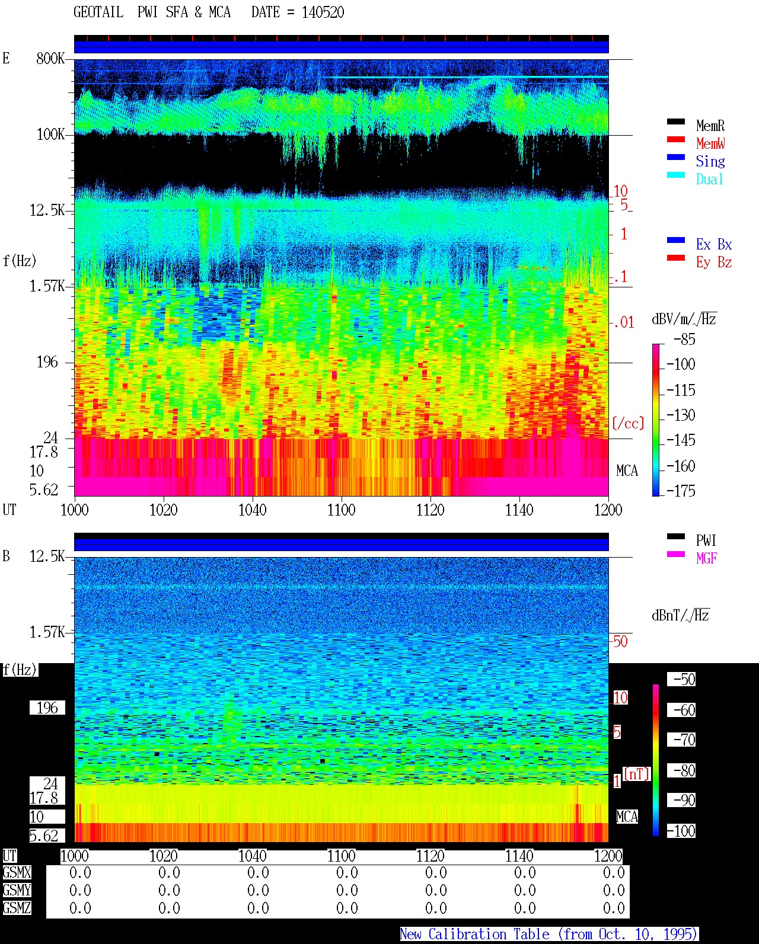
Task: Click the 196 label on B frequency axis
Action: coord(47,708)
